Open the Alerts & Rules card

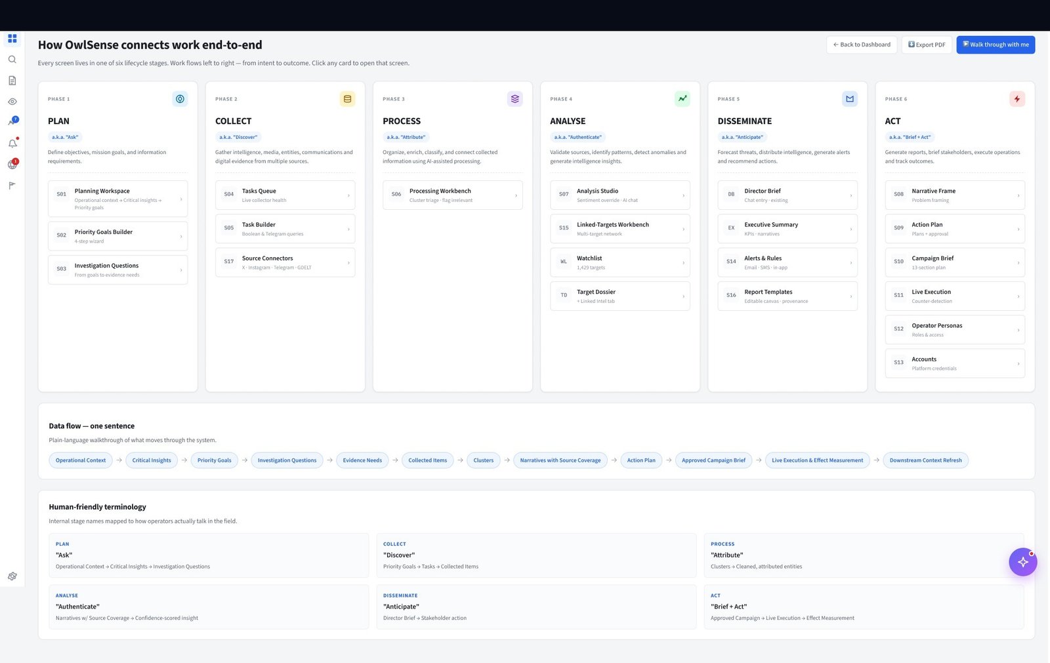787,262
